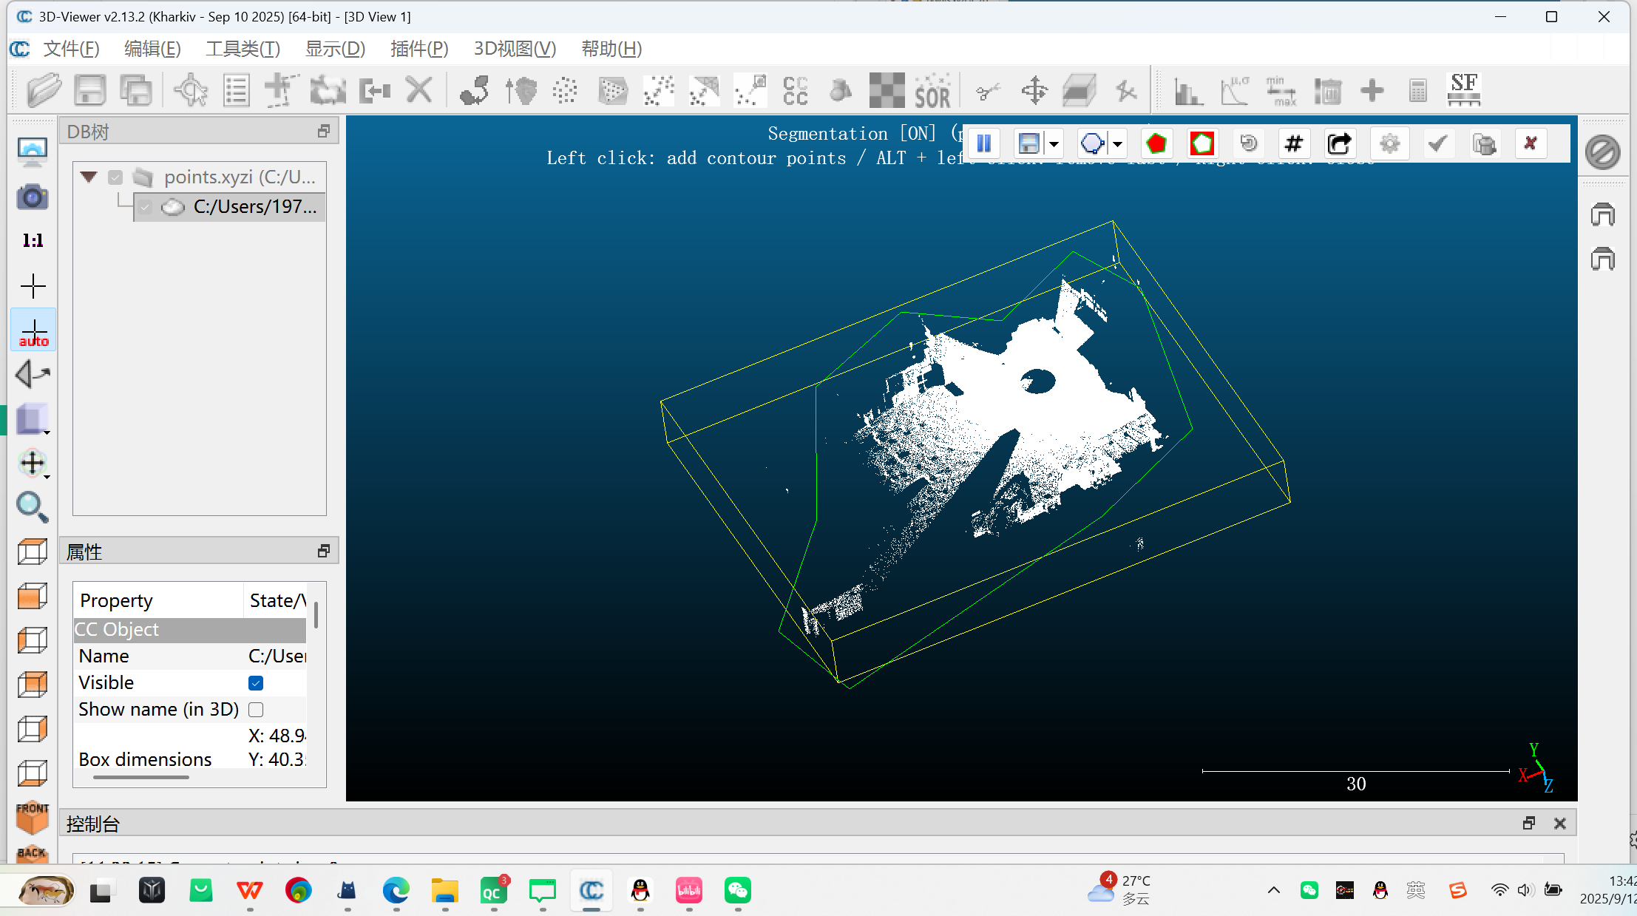
Task: Close the 控制台 console panel
Action: point(1560,824)
